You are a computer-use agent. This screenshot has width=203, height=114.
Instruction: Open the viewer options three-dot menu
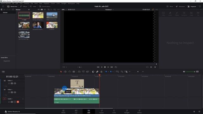click(157, 9)
